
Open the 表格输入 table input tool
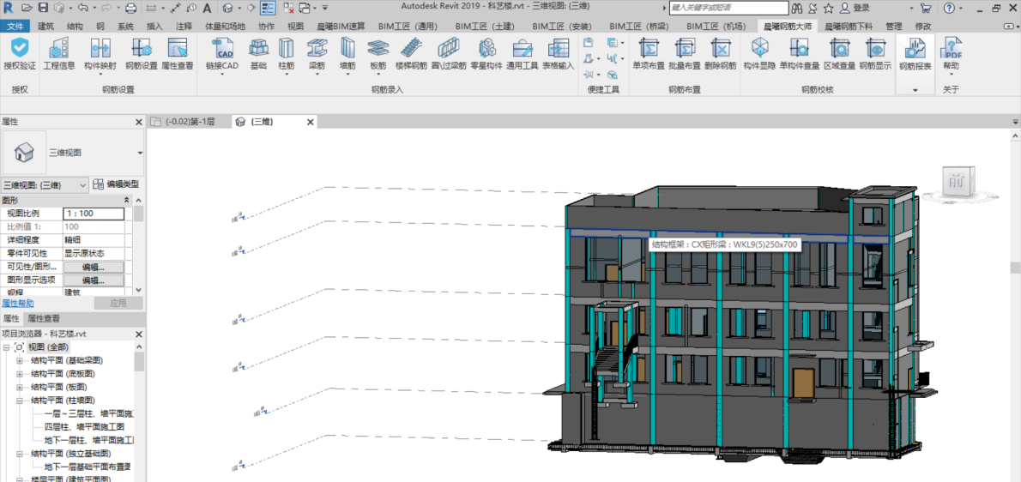[558, 49]
